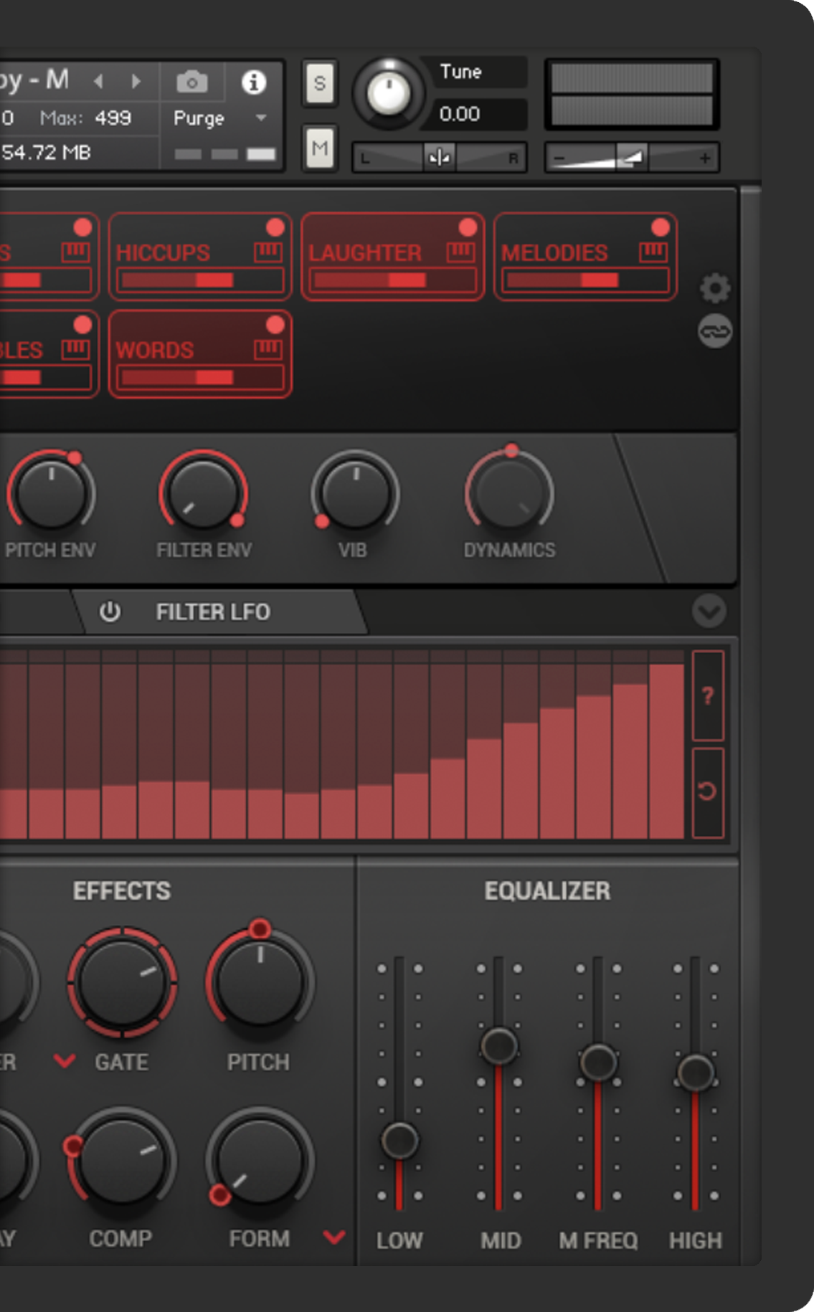Toggle the HICCUPS enable red dot

tap(275, 228)
